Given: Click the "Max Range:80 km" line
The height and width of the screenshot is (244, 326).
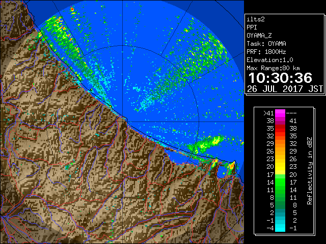Looking at the screenshot, I should (273, 68).
